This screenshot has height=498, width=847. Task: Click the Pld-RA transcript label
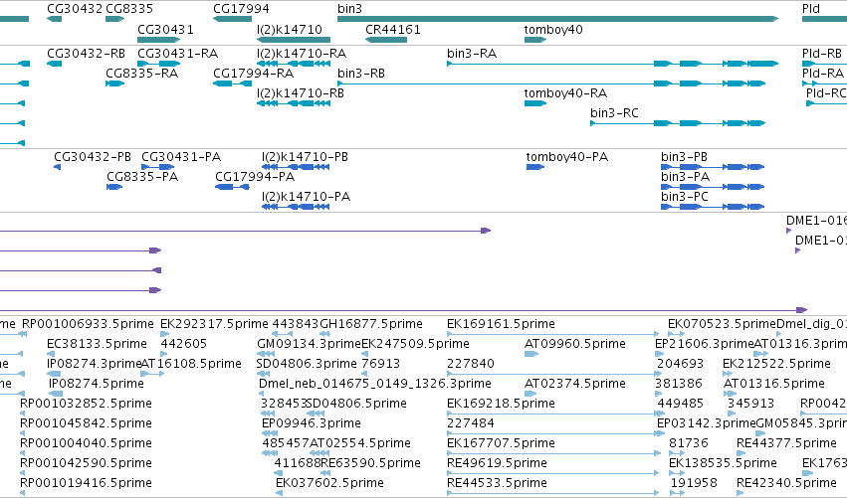point(823,74)
